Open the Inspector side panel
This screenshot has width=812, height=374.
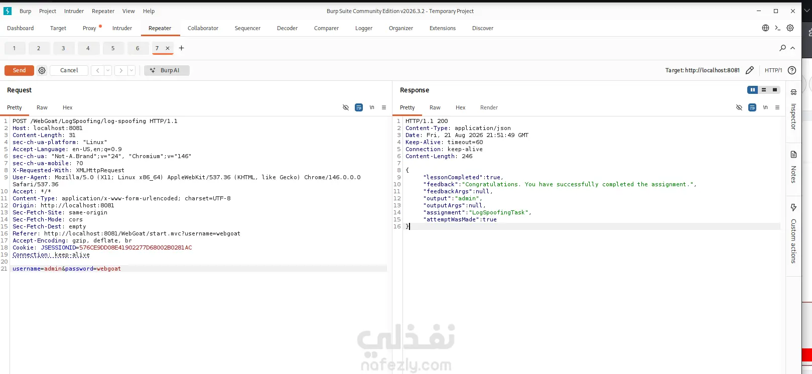coord(793,110)
